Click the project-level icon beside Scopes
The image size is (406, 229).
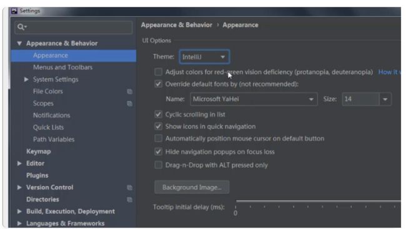tap(130, 104)
